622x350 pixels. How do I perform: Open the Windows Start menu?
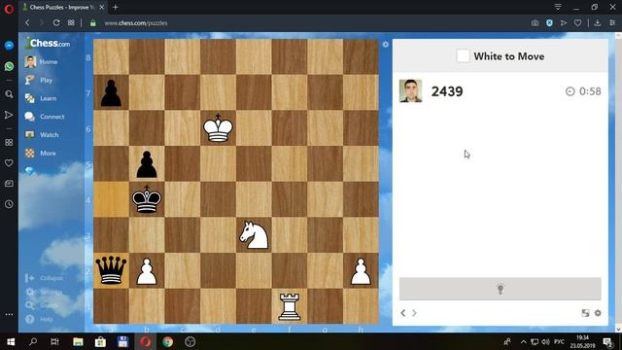click(x=11, y=341)
